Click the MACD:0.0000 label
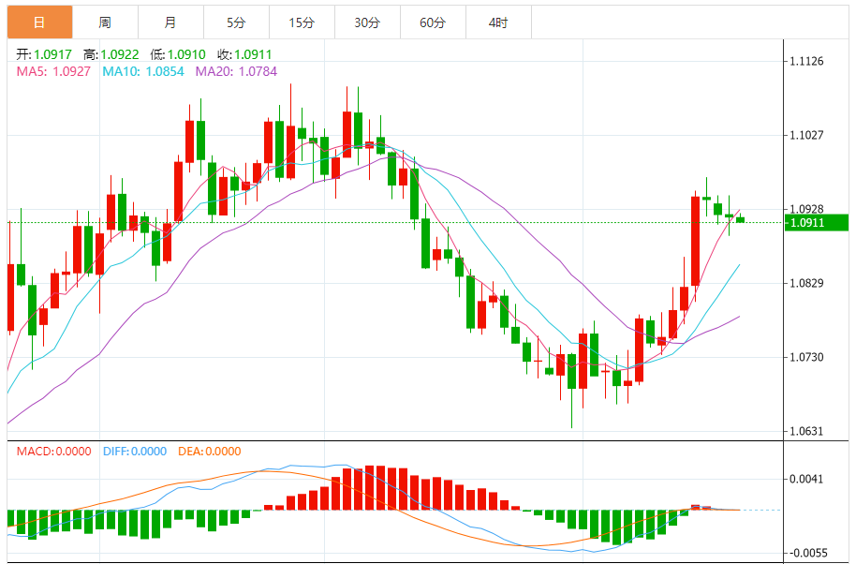Image resolution: width=856 pixels, height=564 pixels. pyautogui.click(x=53, y=452)
